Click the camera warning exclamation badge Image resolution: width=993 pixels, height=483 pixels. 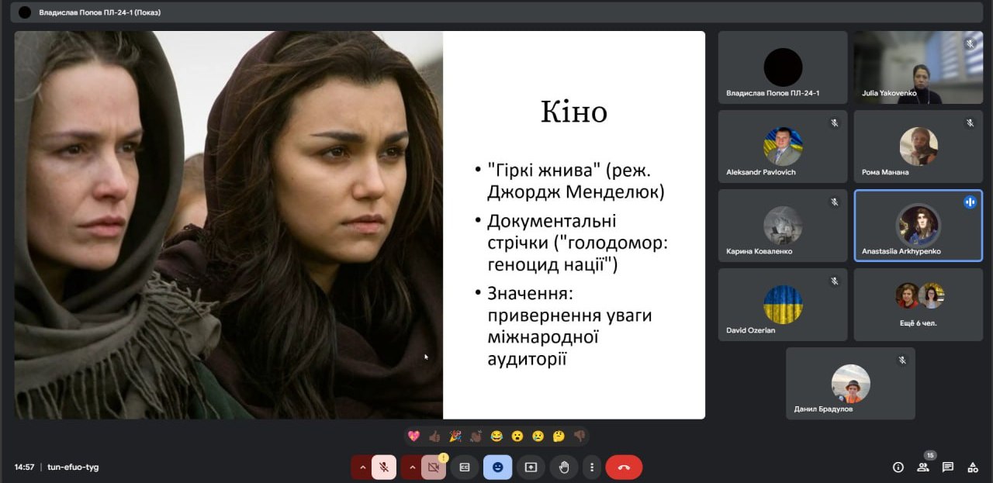pyautogui.click(x=443, y=457)
